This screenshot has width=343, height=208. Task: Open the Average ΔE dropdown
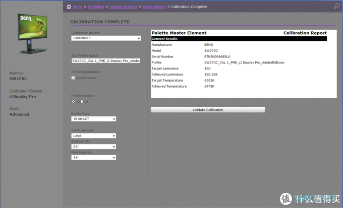[x=94, y=147]
